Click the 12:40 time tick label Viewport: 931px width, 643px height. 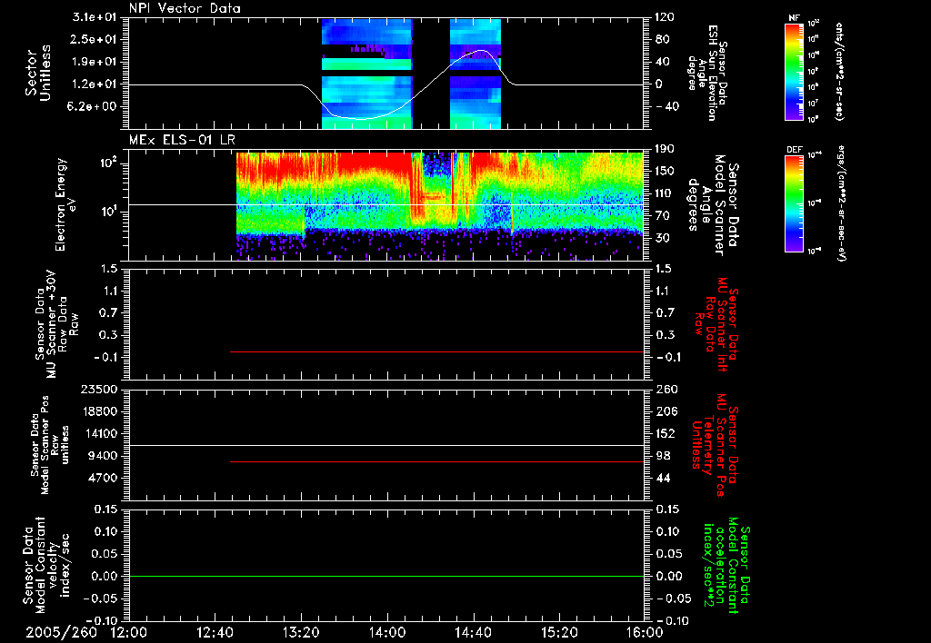pyautogui.click(x=215, y=632)
